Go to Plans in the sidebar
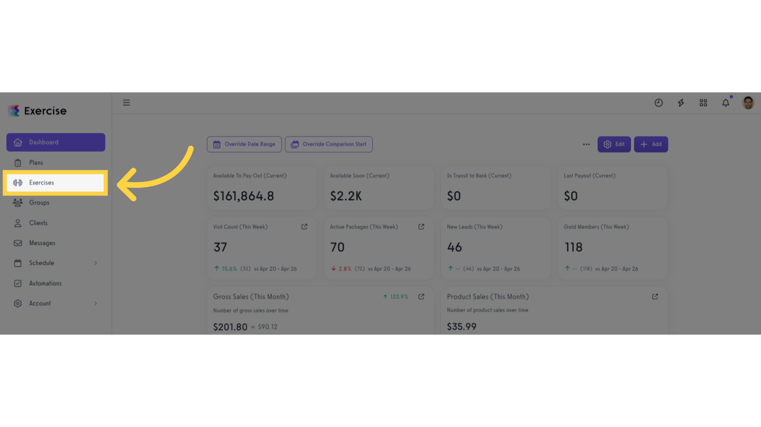 [x=36, y=163]
